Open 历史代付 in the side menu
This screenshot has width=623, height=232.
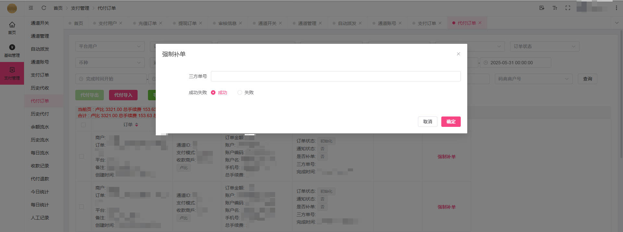[40, 114]
